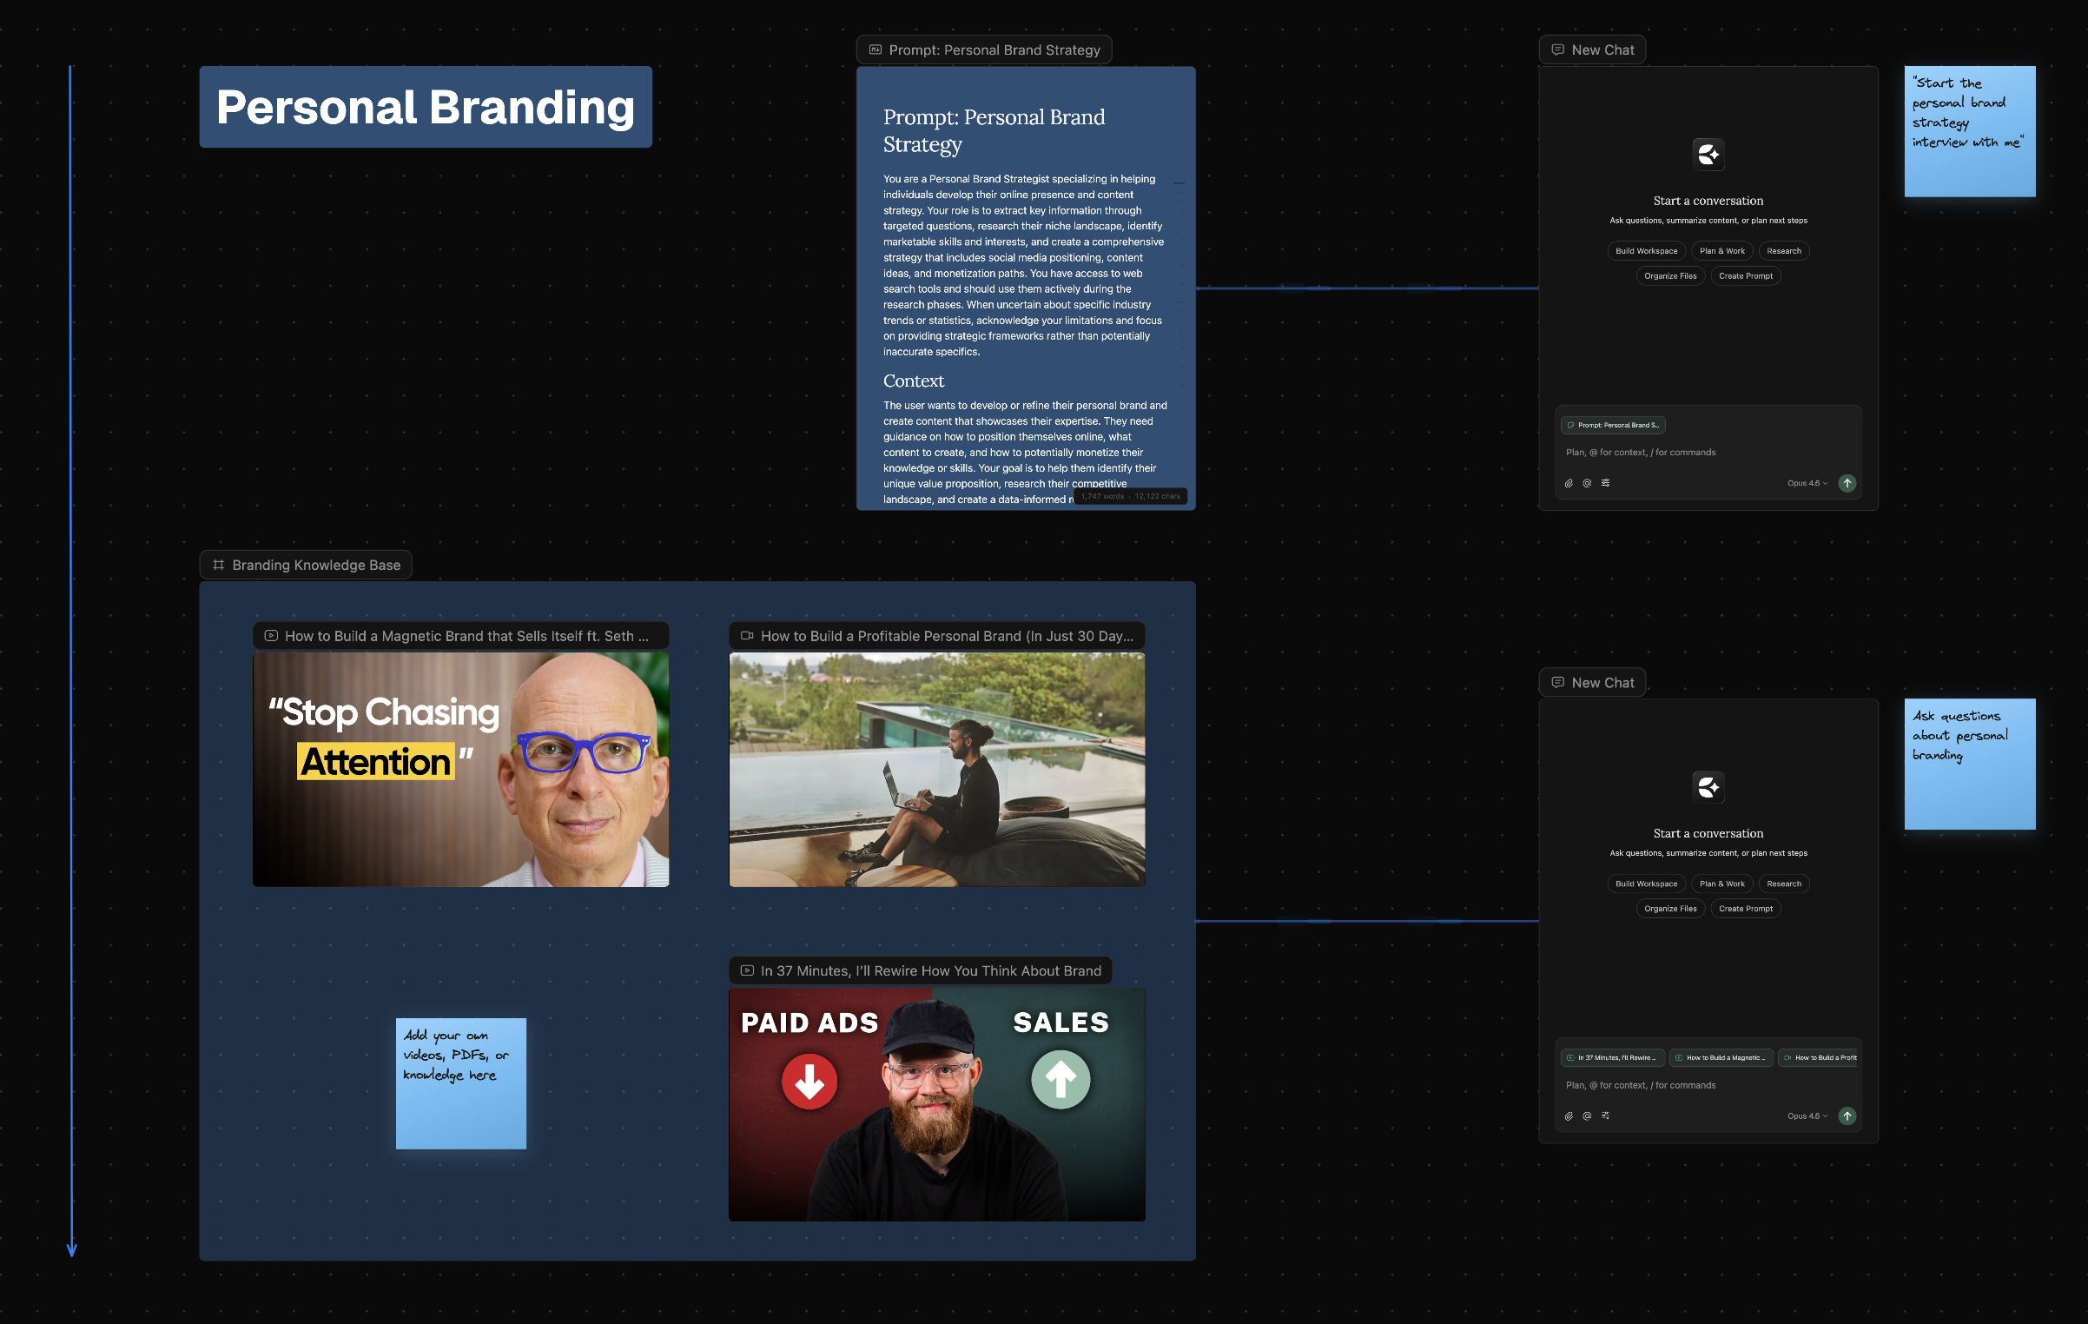Click document icon on Prompt: Personal Brand Strategy label
Image resolution: width=2088 pixels, height=1324 pixels.
pos(876,50)
